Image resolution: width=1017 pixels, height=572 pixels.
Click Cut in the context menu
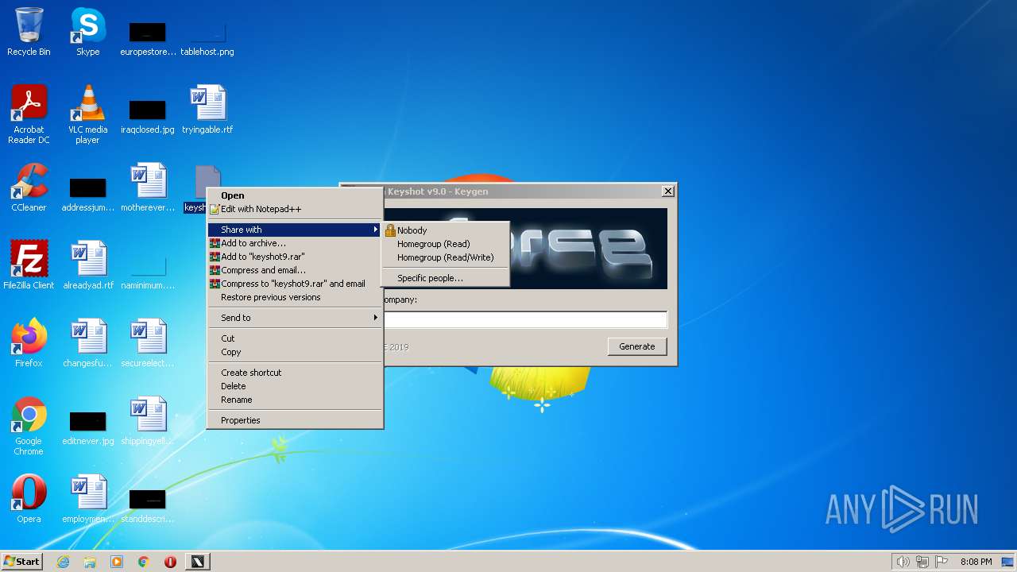295,338
